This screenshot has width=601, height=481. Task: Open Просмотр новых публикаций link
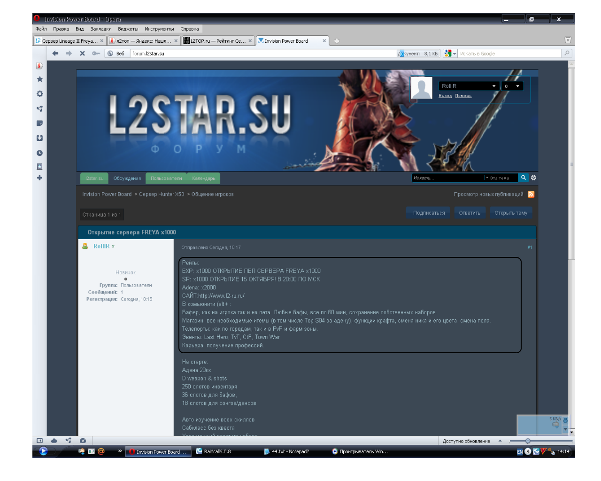point(488,194)
